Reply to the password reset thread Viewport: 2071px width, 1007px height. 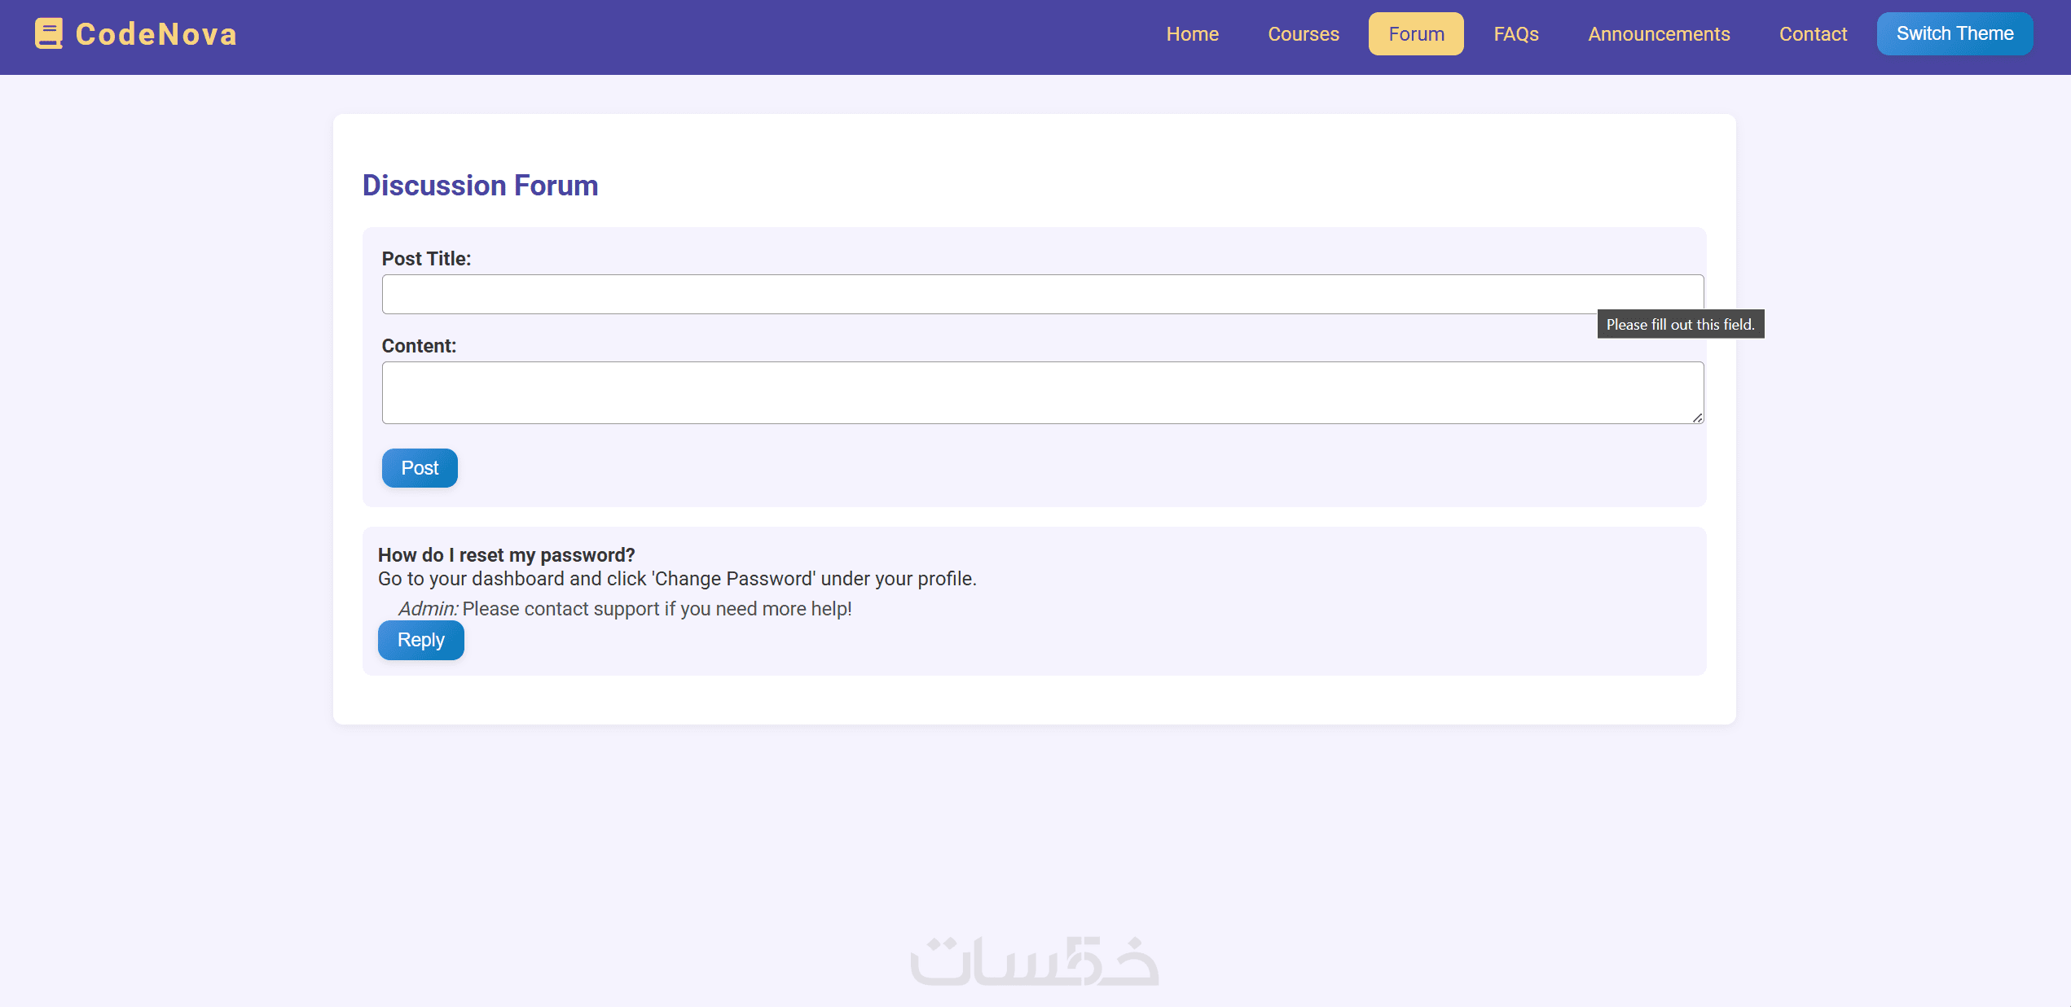[420, 640]
